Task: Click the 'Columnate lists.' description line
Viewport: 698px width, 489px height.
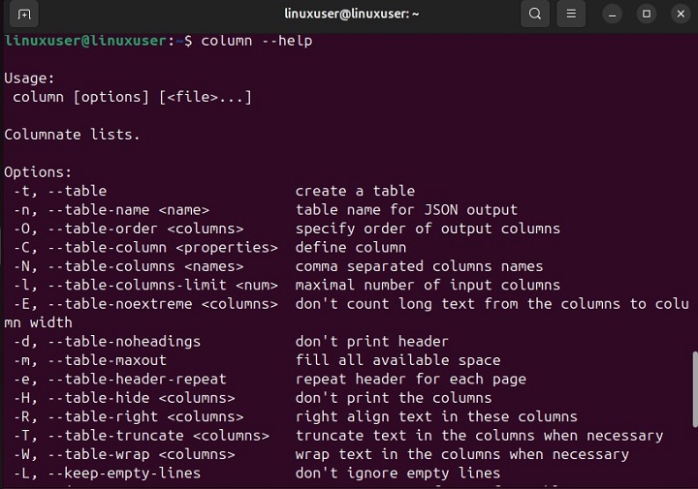Action: (x=73, y=135)
